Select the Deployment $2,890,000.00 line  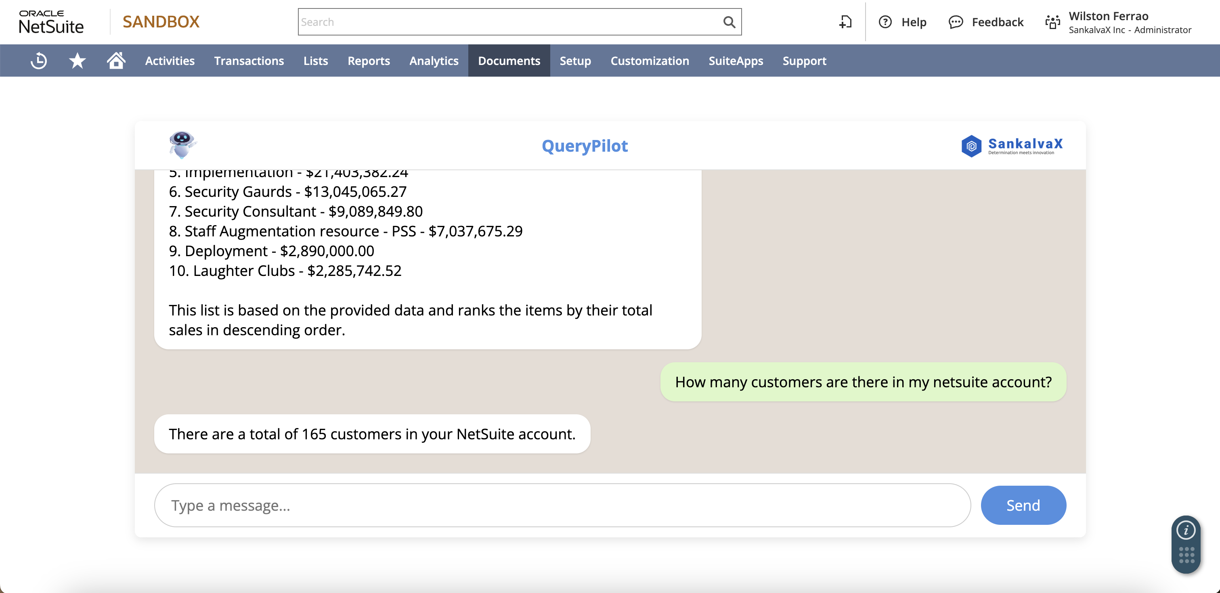click(x=271, y=251)
